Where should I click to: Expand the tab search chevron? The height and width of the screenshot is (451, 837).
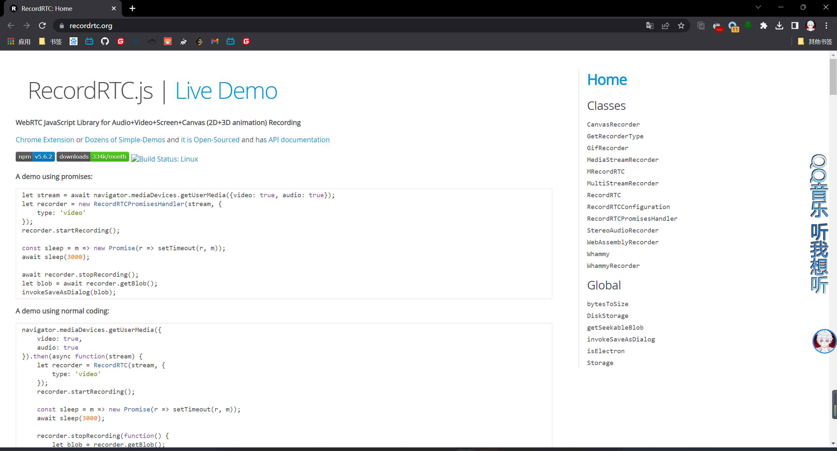[758, 8]
